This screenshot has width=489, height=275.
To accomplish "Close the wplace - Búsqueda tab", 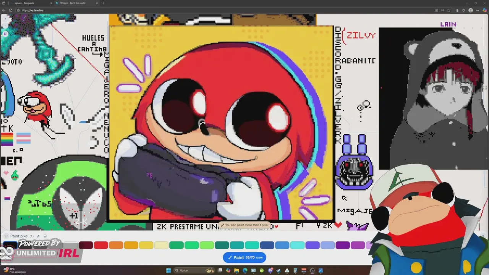I will [51, 3].
